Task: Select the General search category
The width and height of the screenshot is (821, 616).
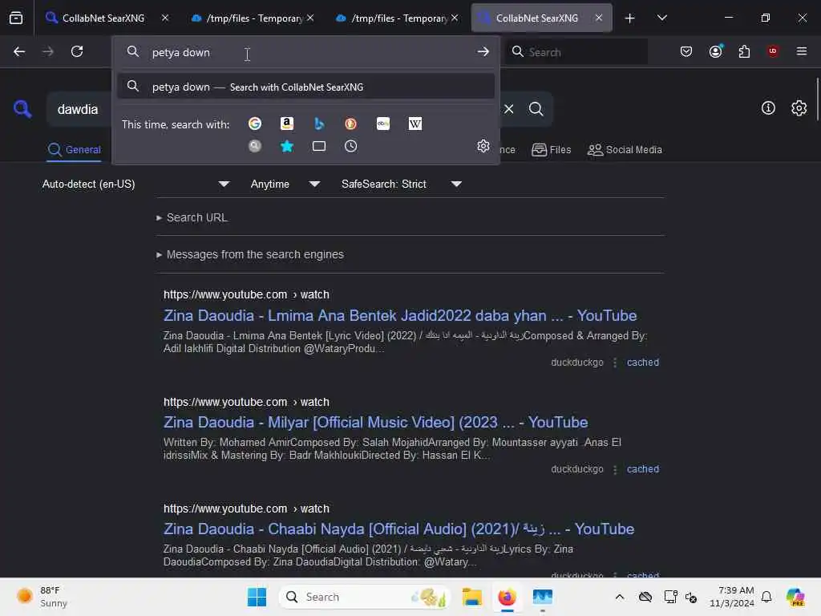Action: (x=74, y=150)
